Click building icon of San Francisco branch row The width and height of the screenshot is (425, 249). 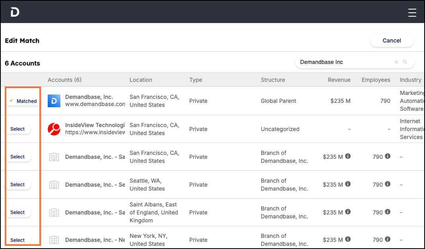click(x=54, y=157)
